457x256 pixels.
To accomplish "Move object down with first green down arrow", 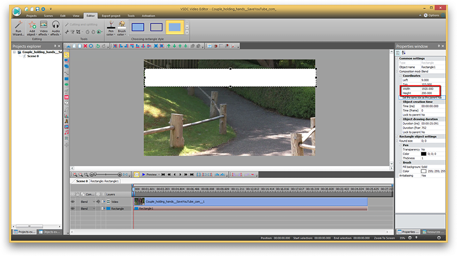I will (x=174, y=46).
